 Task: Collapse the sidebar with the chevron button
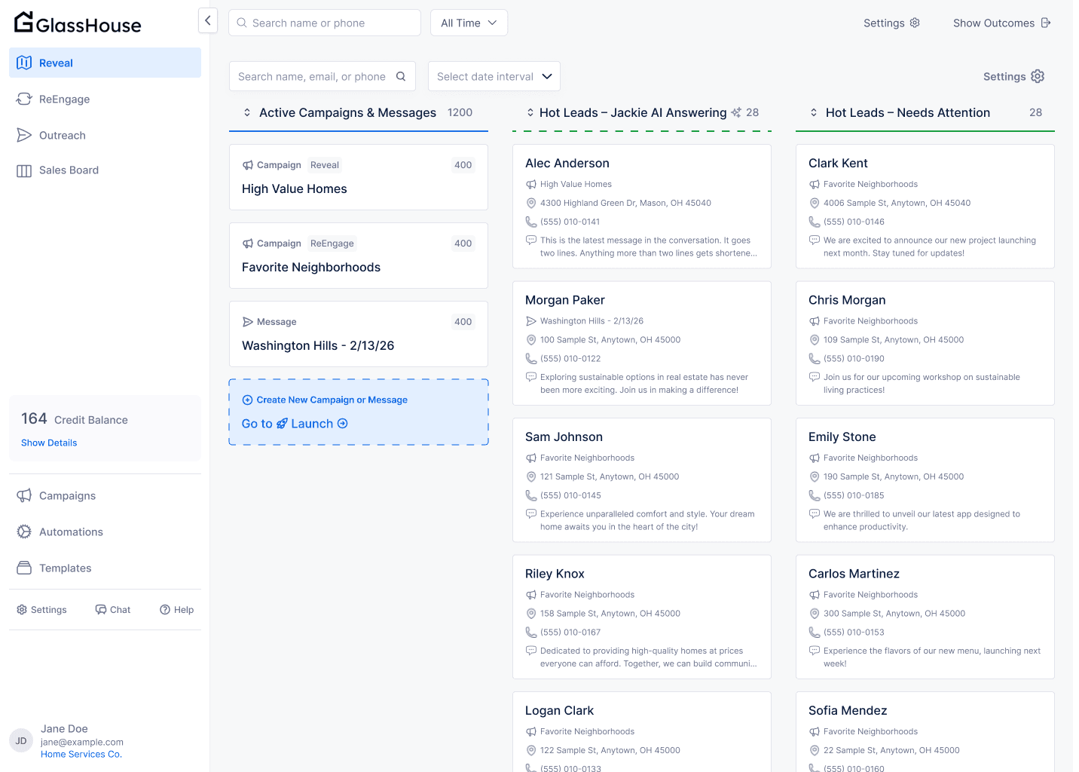pyautogui.click(x=208, y=21)
